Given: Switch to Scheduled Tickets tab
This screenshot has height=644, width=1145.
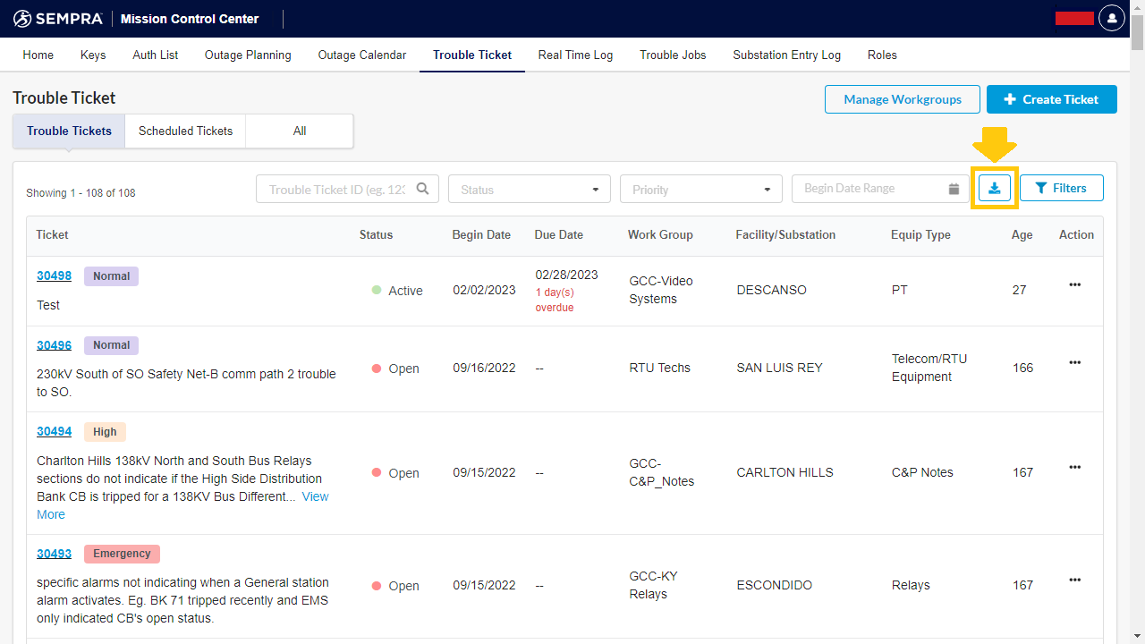Looking at the screenshot, I should [185, 131].
